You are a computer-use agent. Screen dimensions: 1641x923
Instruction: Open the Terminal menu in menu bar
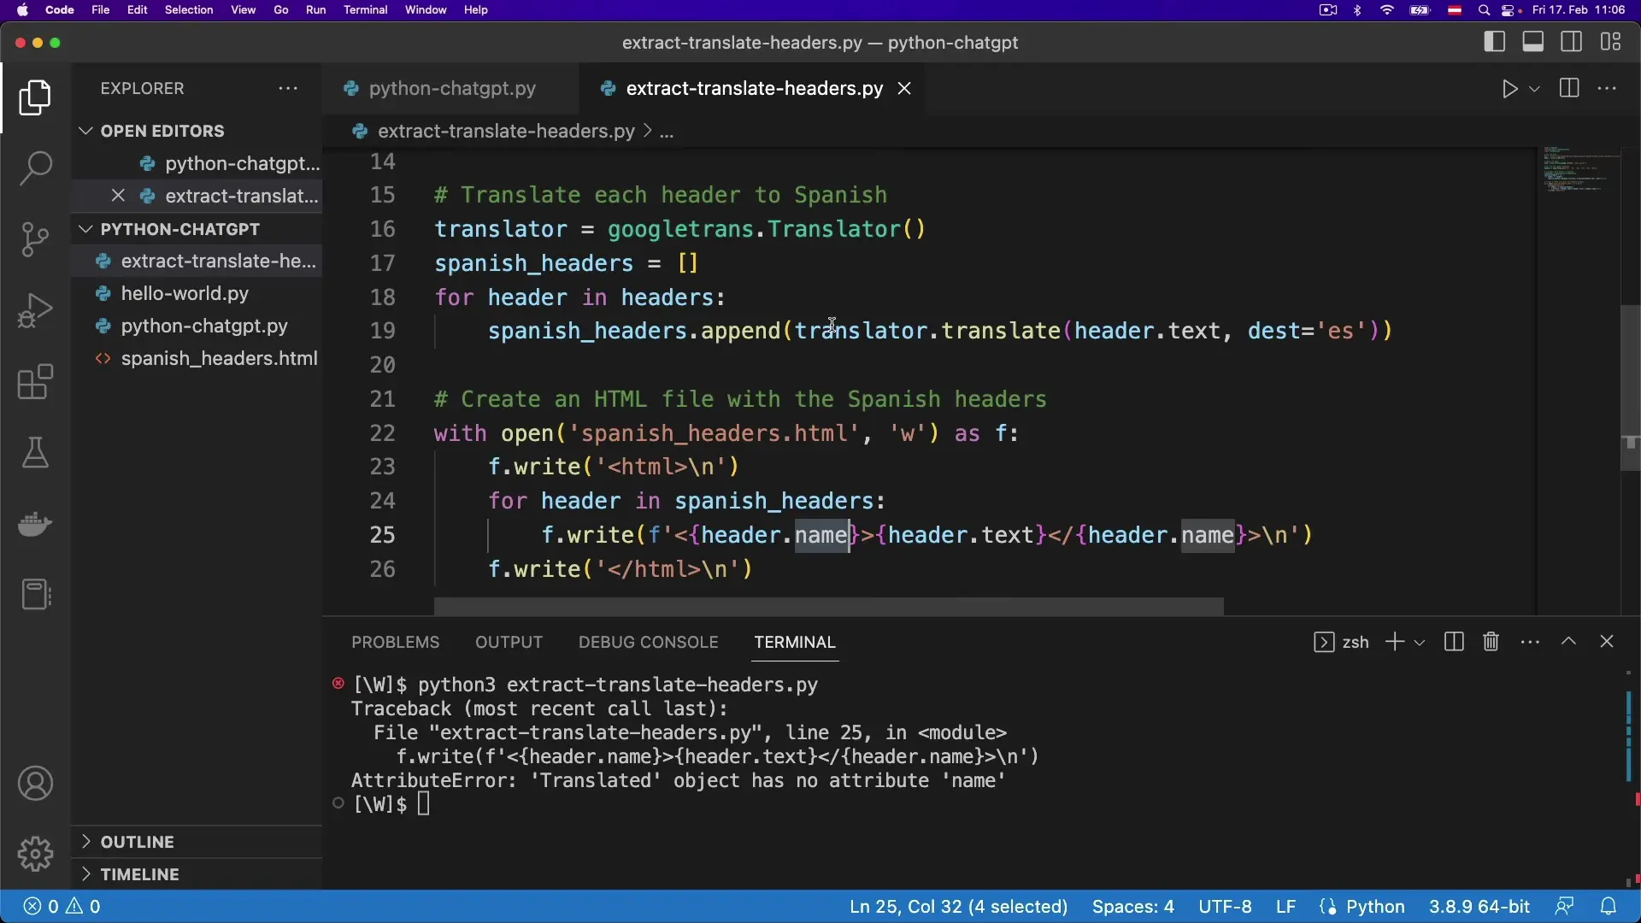(x=366, y=10)
